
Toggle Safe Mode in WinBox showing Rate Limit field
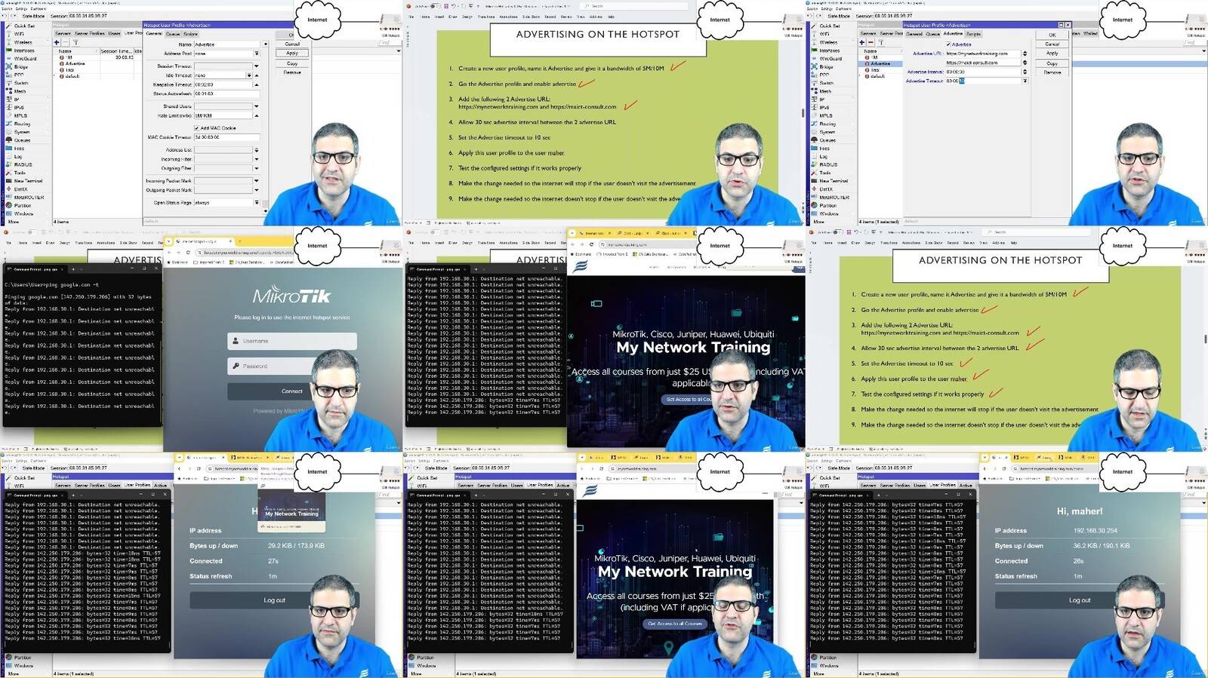[x=34, y=16]
